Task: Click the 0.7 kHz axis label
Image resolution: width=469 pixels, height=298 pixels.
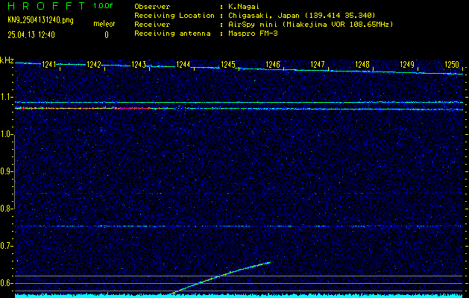Action: point(7,246)
